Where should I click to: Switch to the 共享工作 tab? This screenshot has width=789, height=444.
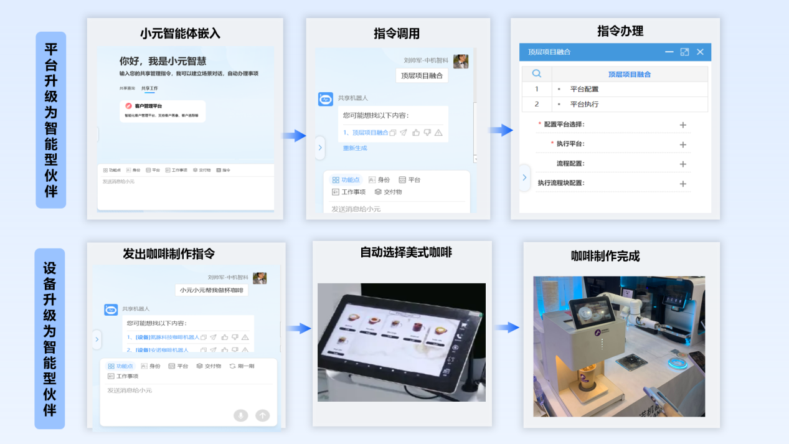149,88
